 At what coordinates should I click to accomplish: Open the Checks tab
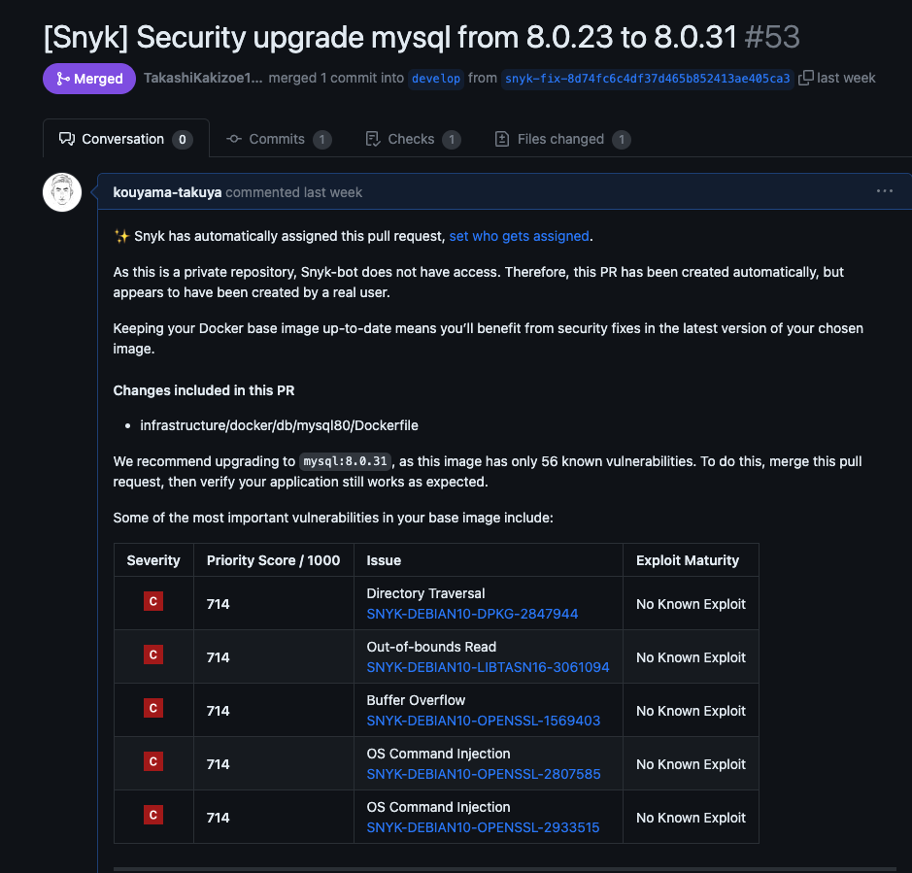click(x=412, y=139)
